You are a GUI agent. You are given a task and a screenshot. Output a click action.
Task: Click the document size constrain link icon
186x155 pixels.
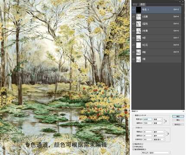pyautogui.click(x=168, y=134)
